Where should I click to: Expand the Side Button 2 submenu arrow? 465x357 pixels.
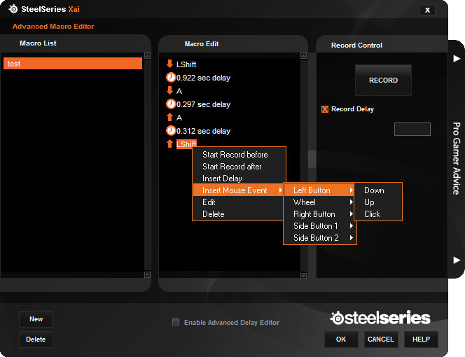(351, 237)
